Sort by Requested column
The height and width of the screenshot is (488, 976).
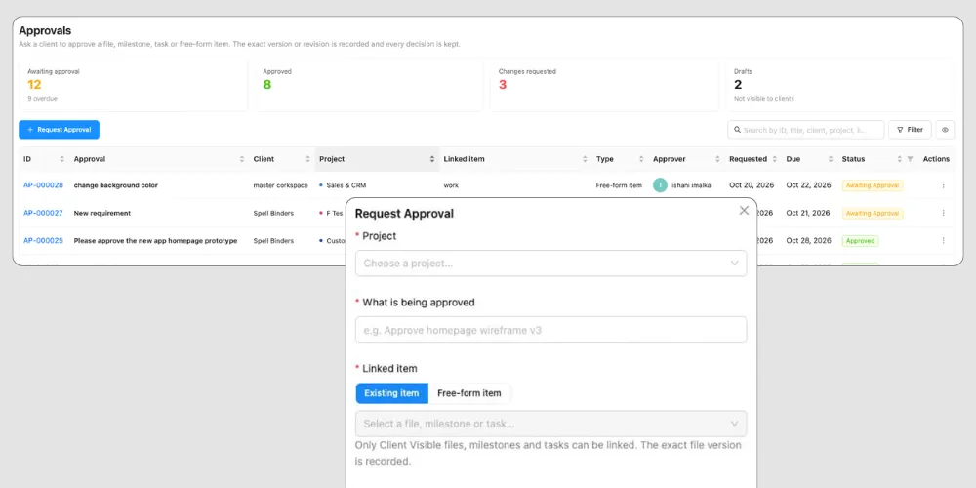pyautogui.click(x=774, y=159)
